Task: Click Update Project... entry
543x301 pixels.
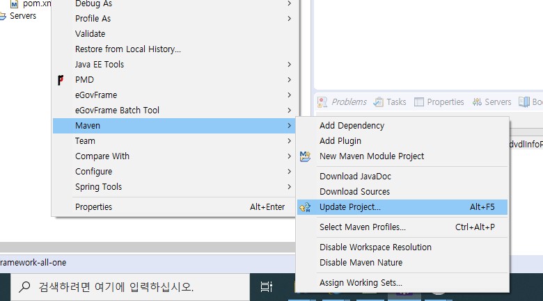Action: click(402, 207)
